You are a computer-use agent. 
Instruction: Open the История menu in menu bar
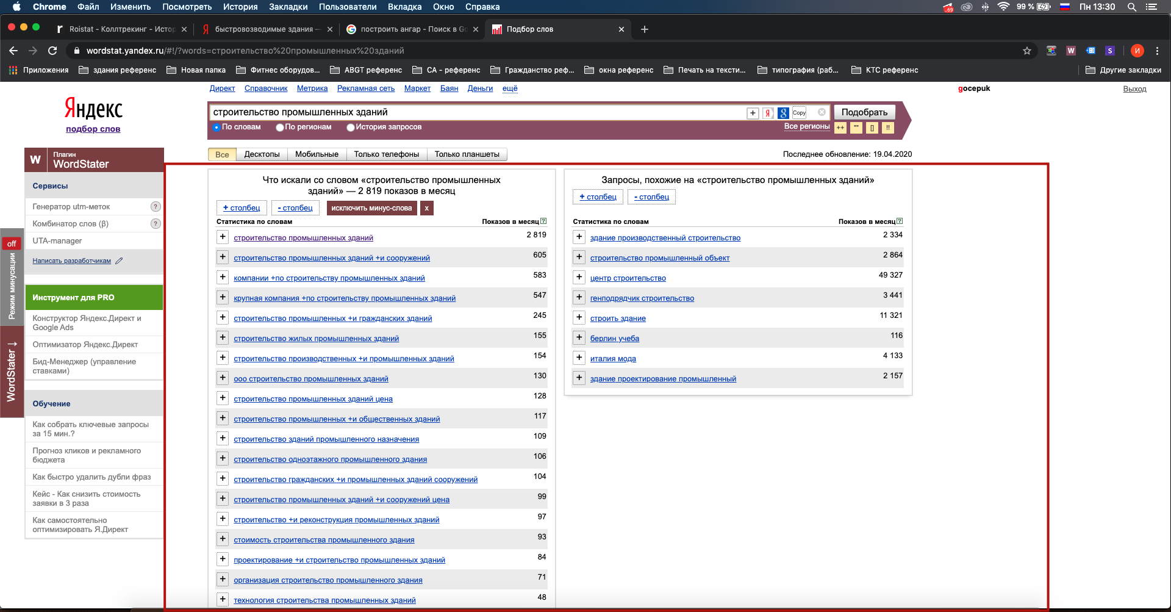[240, 7]
